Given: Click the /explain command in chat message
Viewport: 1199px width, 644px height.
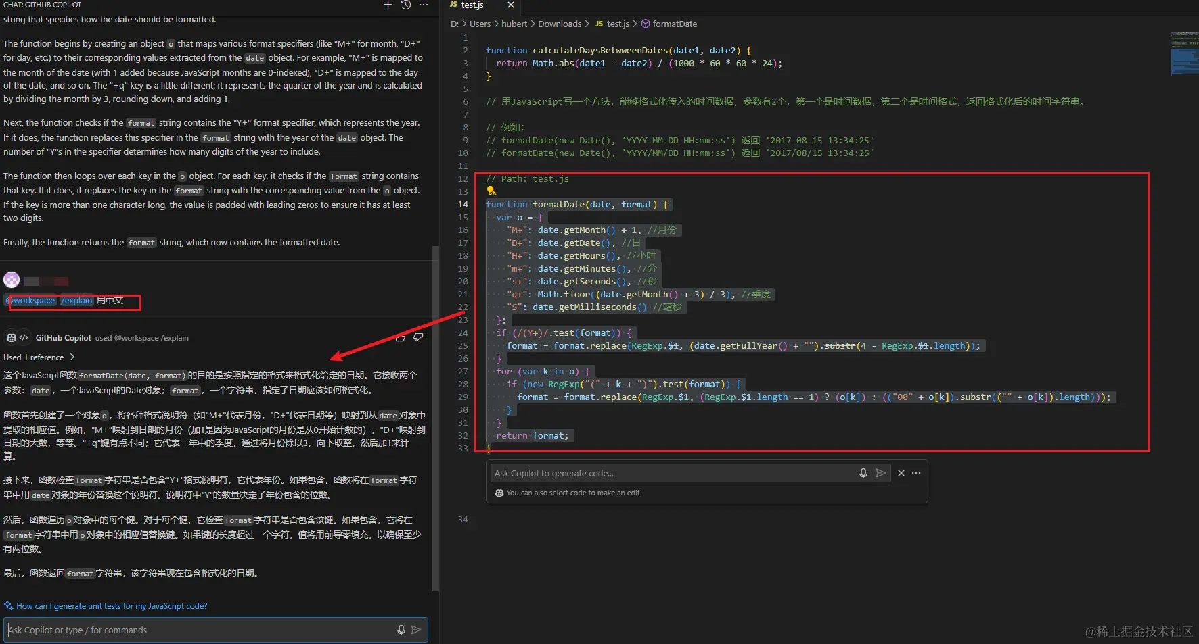Looking at the screenshot, I should coord(76,301).
